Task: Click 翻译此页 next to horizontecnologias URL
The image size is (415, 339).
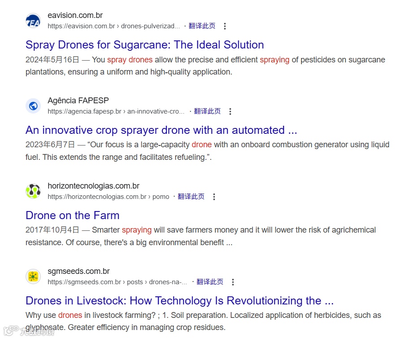Action: tap(191, 197)
